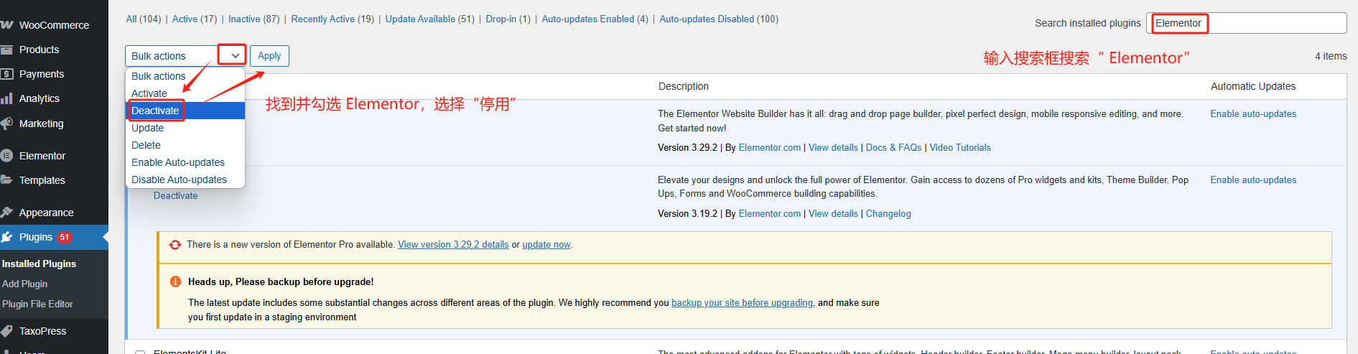The height and width of the screenshot is (354, 1358).
Task: Expand the Bulk actions dropdown
Action: [185, 56]
